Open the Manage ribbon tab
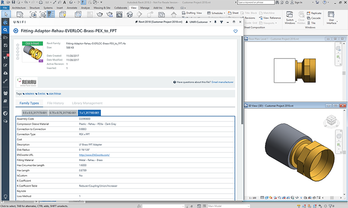This screenshot has width=348, height=208. (x=145, y=8)
